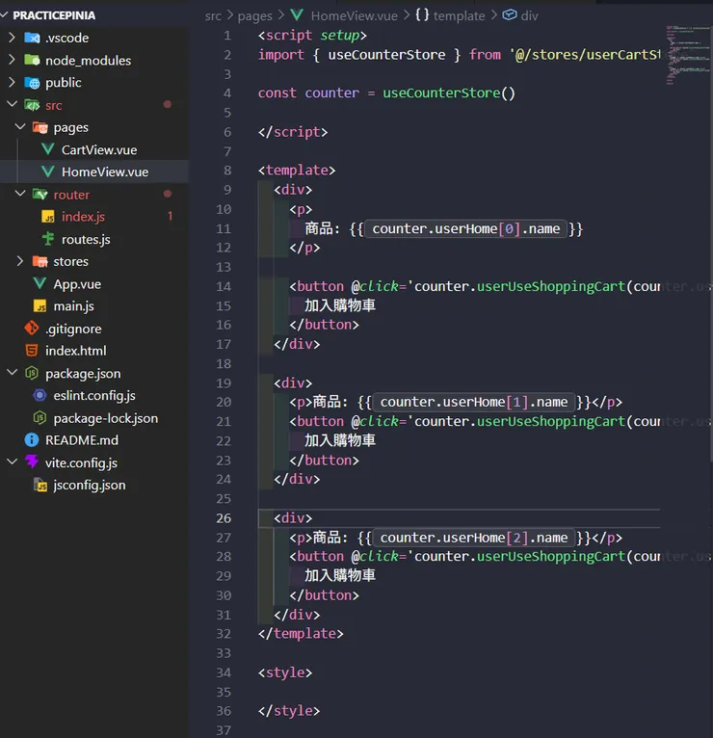Click the Vue icon beside CartView.vue
This screenshot has height=738, width=713.
tap(47, 149)
